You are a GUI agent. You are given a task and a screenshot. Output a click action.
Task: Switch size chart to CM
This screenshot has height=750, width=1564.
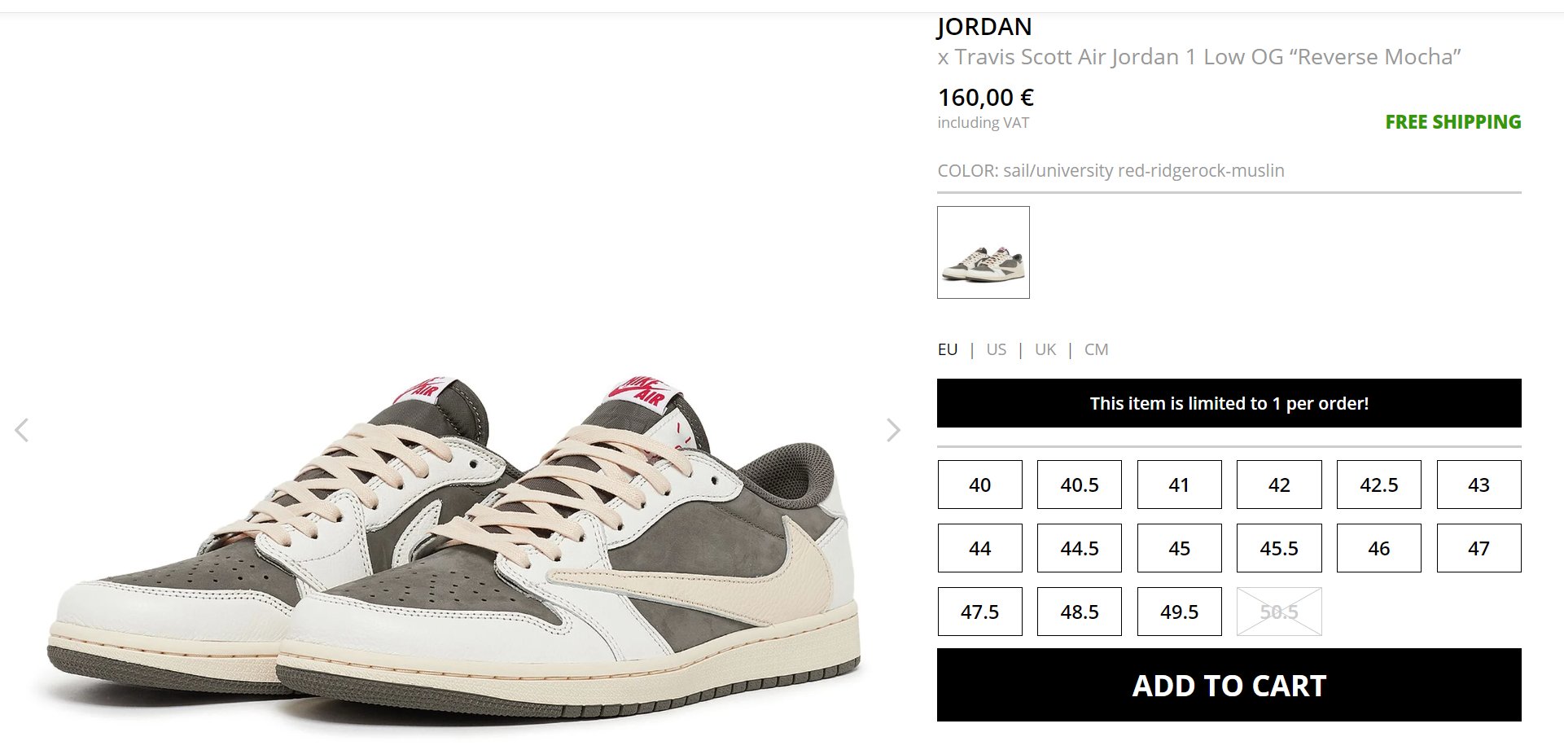[x=1096, y=349]
